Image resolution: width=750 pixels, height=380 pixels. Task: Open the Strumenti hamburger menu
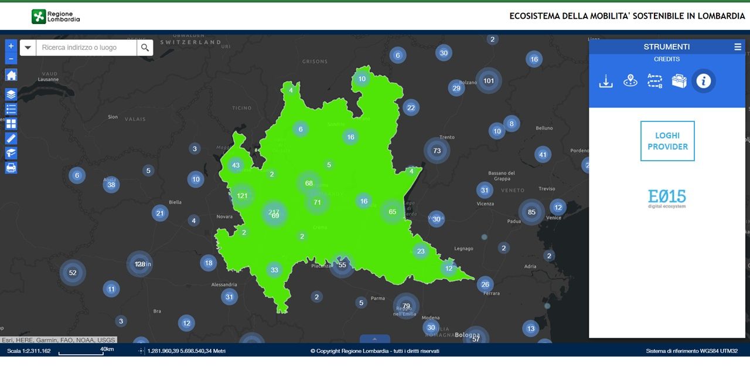pos(738,47)
